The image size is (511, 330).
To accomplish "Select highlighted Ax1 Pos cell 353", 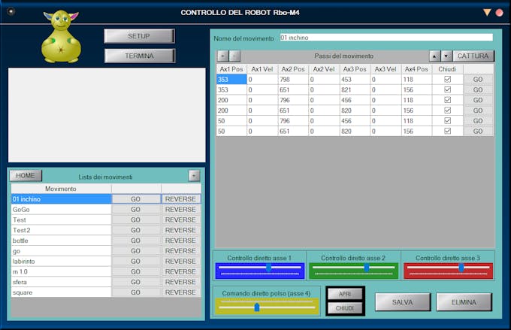I will (x=231, y=79).
